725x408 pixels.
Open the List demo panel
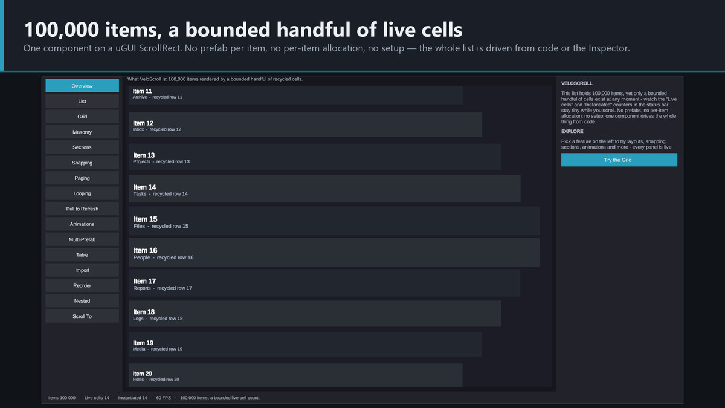coord(82,101)
